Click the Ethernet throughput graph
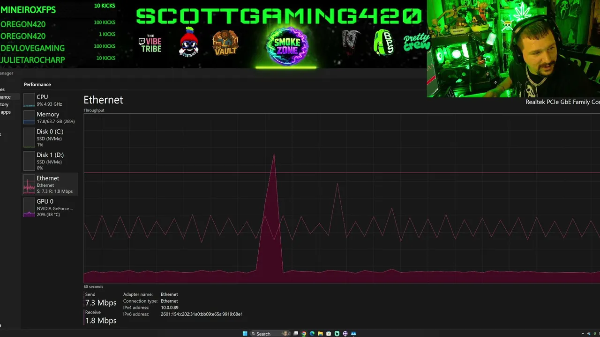 [342, 198]
